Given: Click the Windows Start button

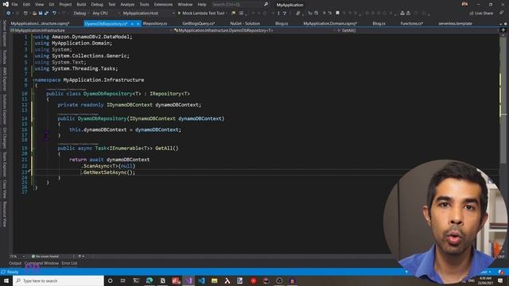Looking at the screenshot, I should [6, 280].
